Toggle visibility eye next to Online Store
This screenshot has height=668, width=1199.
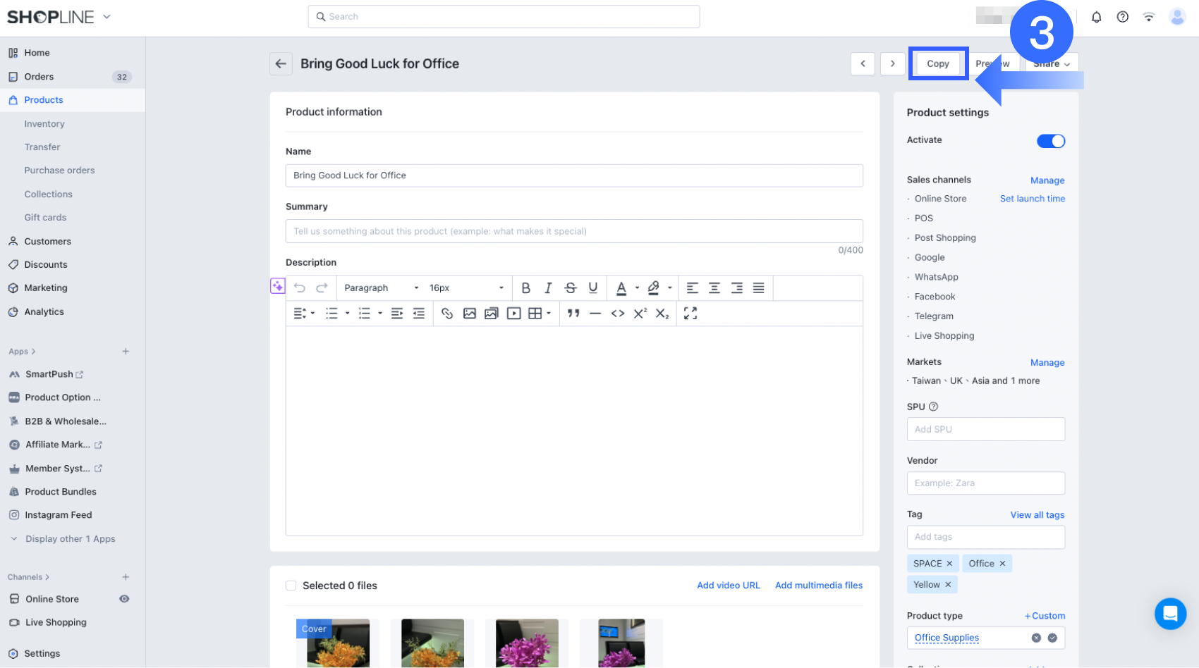[x=124, y=598]
